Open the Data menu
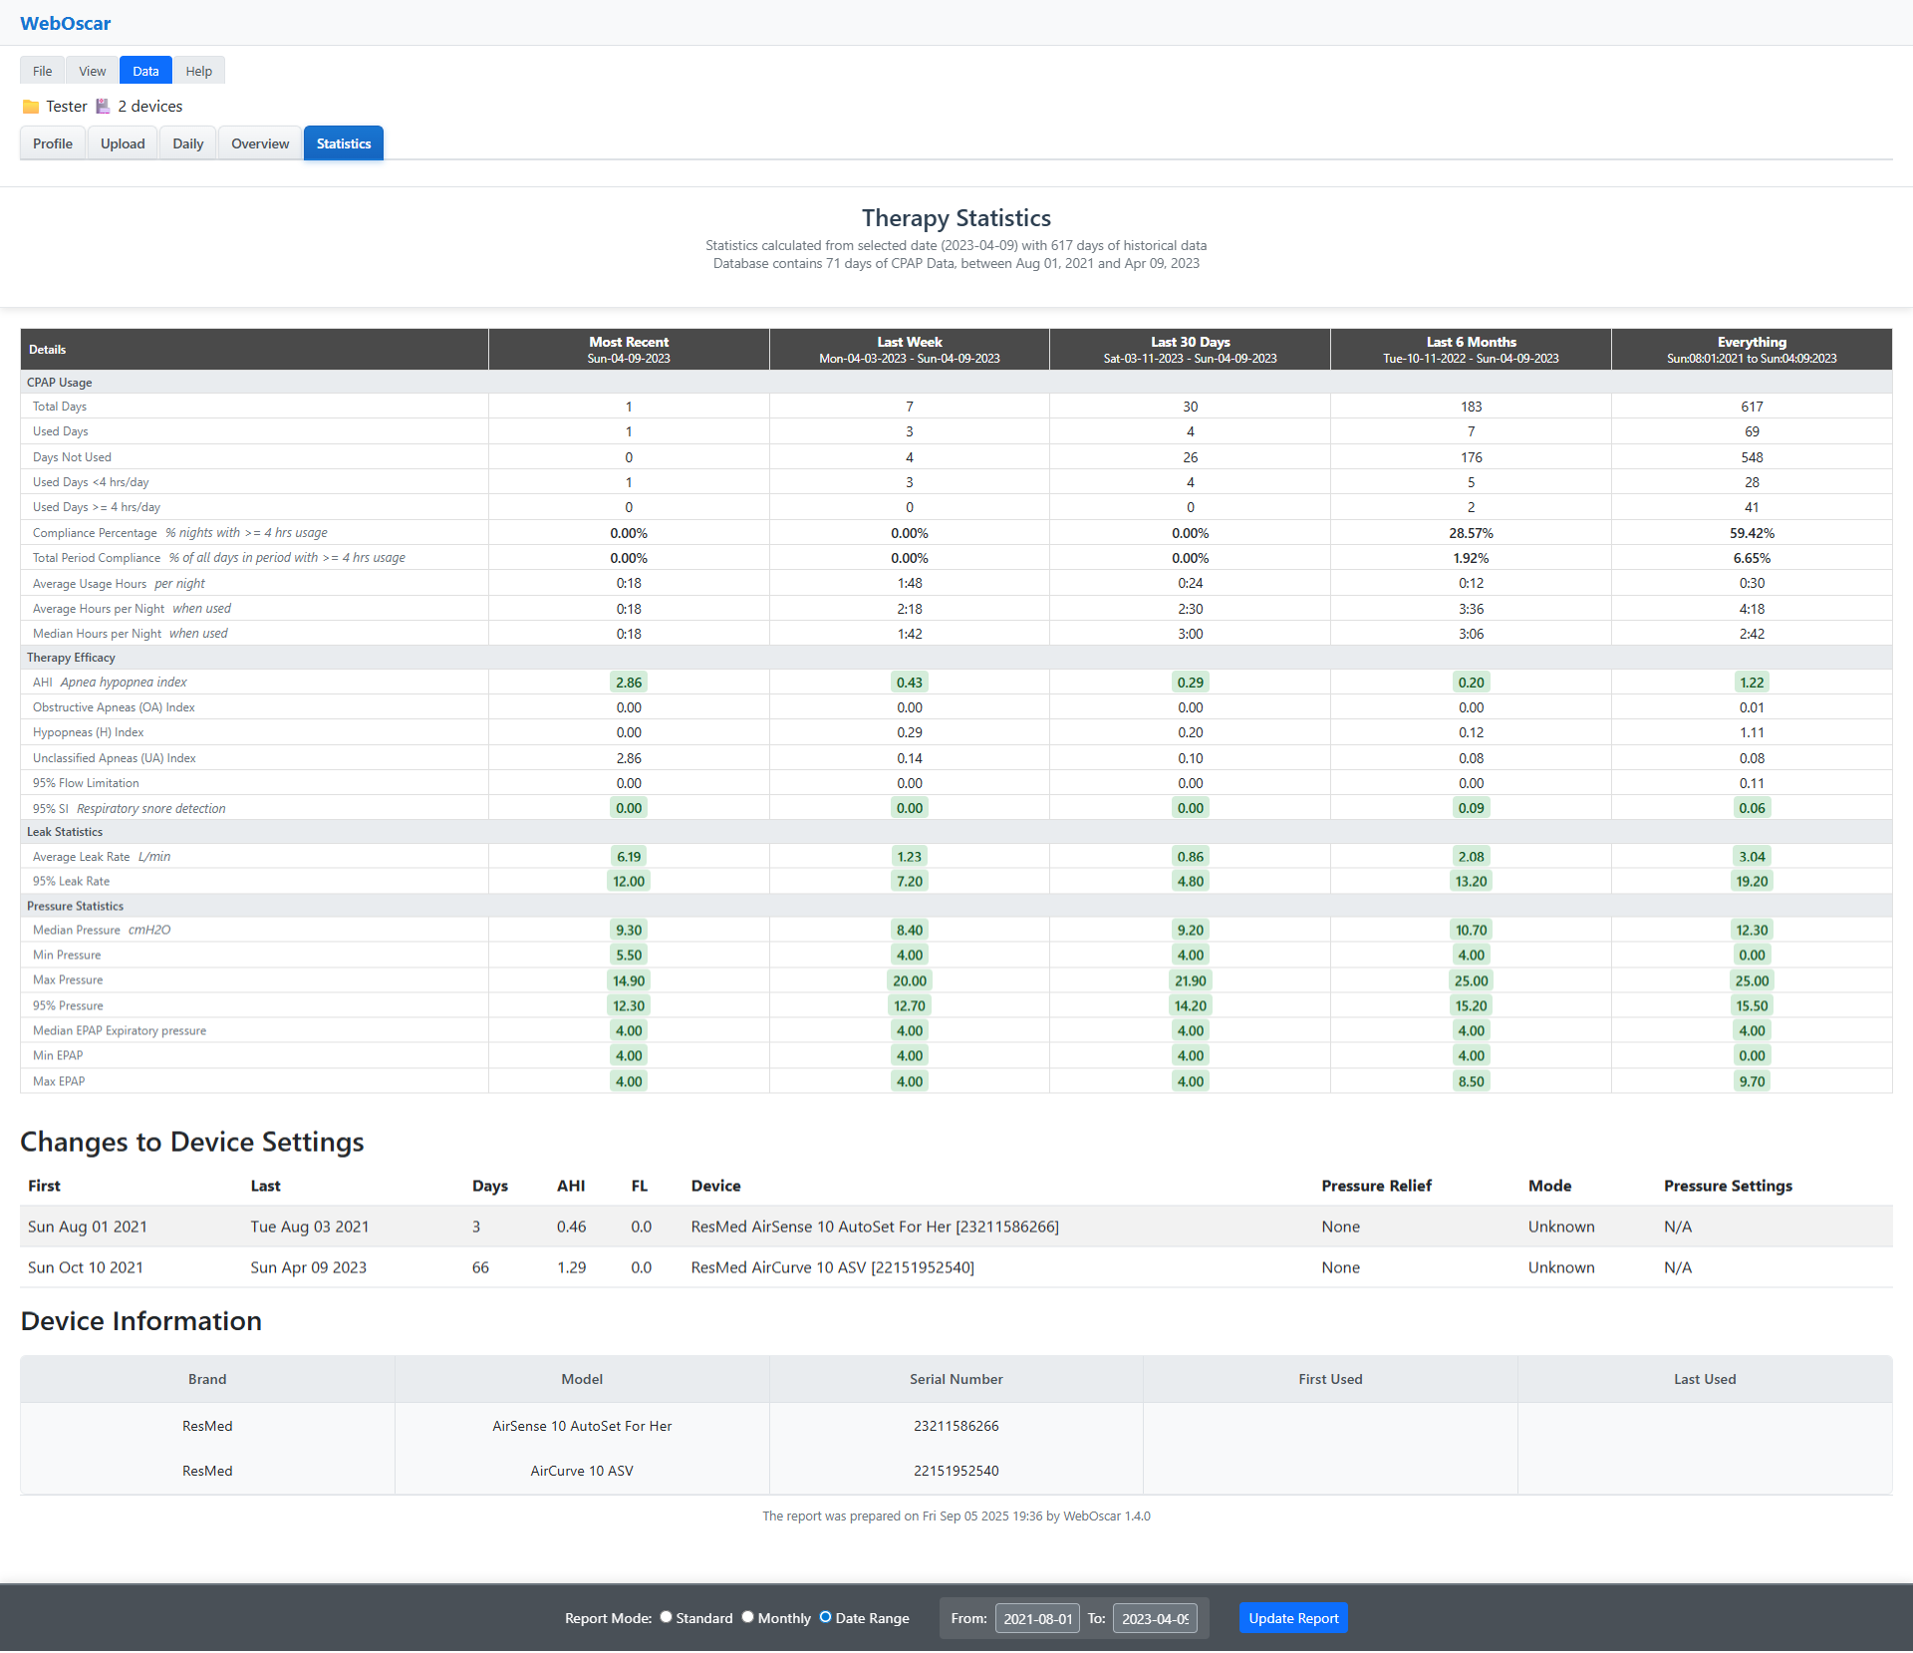This screenshot has height=1653, width=1913. [x=145, y=71]
